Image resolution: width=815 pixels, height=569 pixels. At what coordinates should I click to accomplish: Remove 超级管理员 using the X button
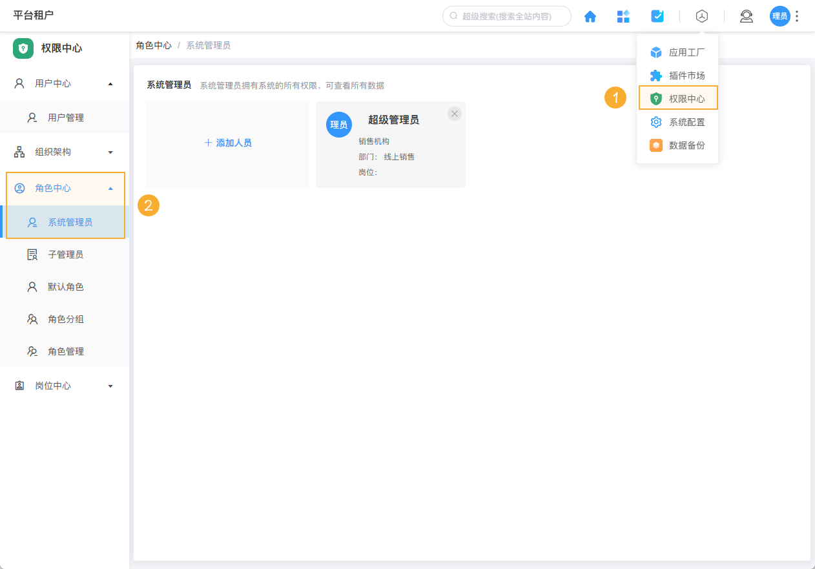[454, 113]
